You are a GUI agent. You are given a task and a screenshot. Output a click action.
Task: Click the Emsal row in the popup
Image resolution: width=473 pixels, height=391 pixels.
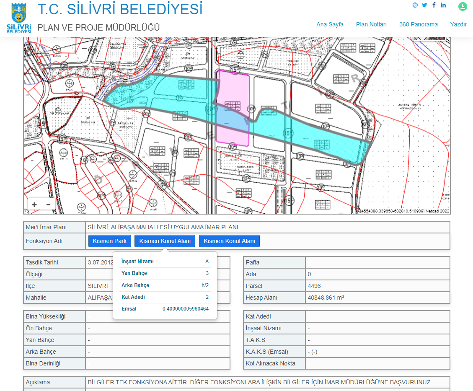(x=165, y=309)
